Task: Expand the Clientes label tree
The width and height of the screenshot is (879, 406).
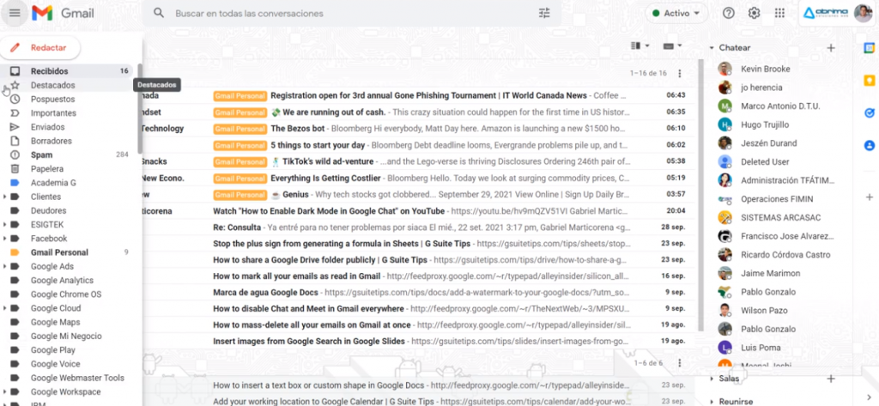Action: [6, 197]
